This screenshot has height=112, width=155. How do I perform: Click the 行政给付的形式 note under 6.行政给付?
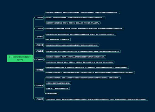[x=80, y=62]
